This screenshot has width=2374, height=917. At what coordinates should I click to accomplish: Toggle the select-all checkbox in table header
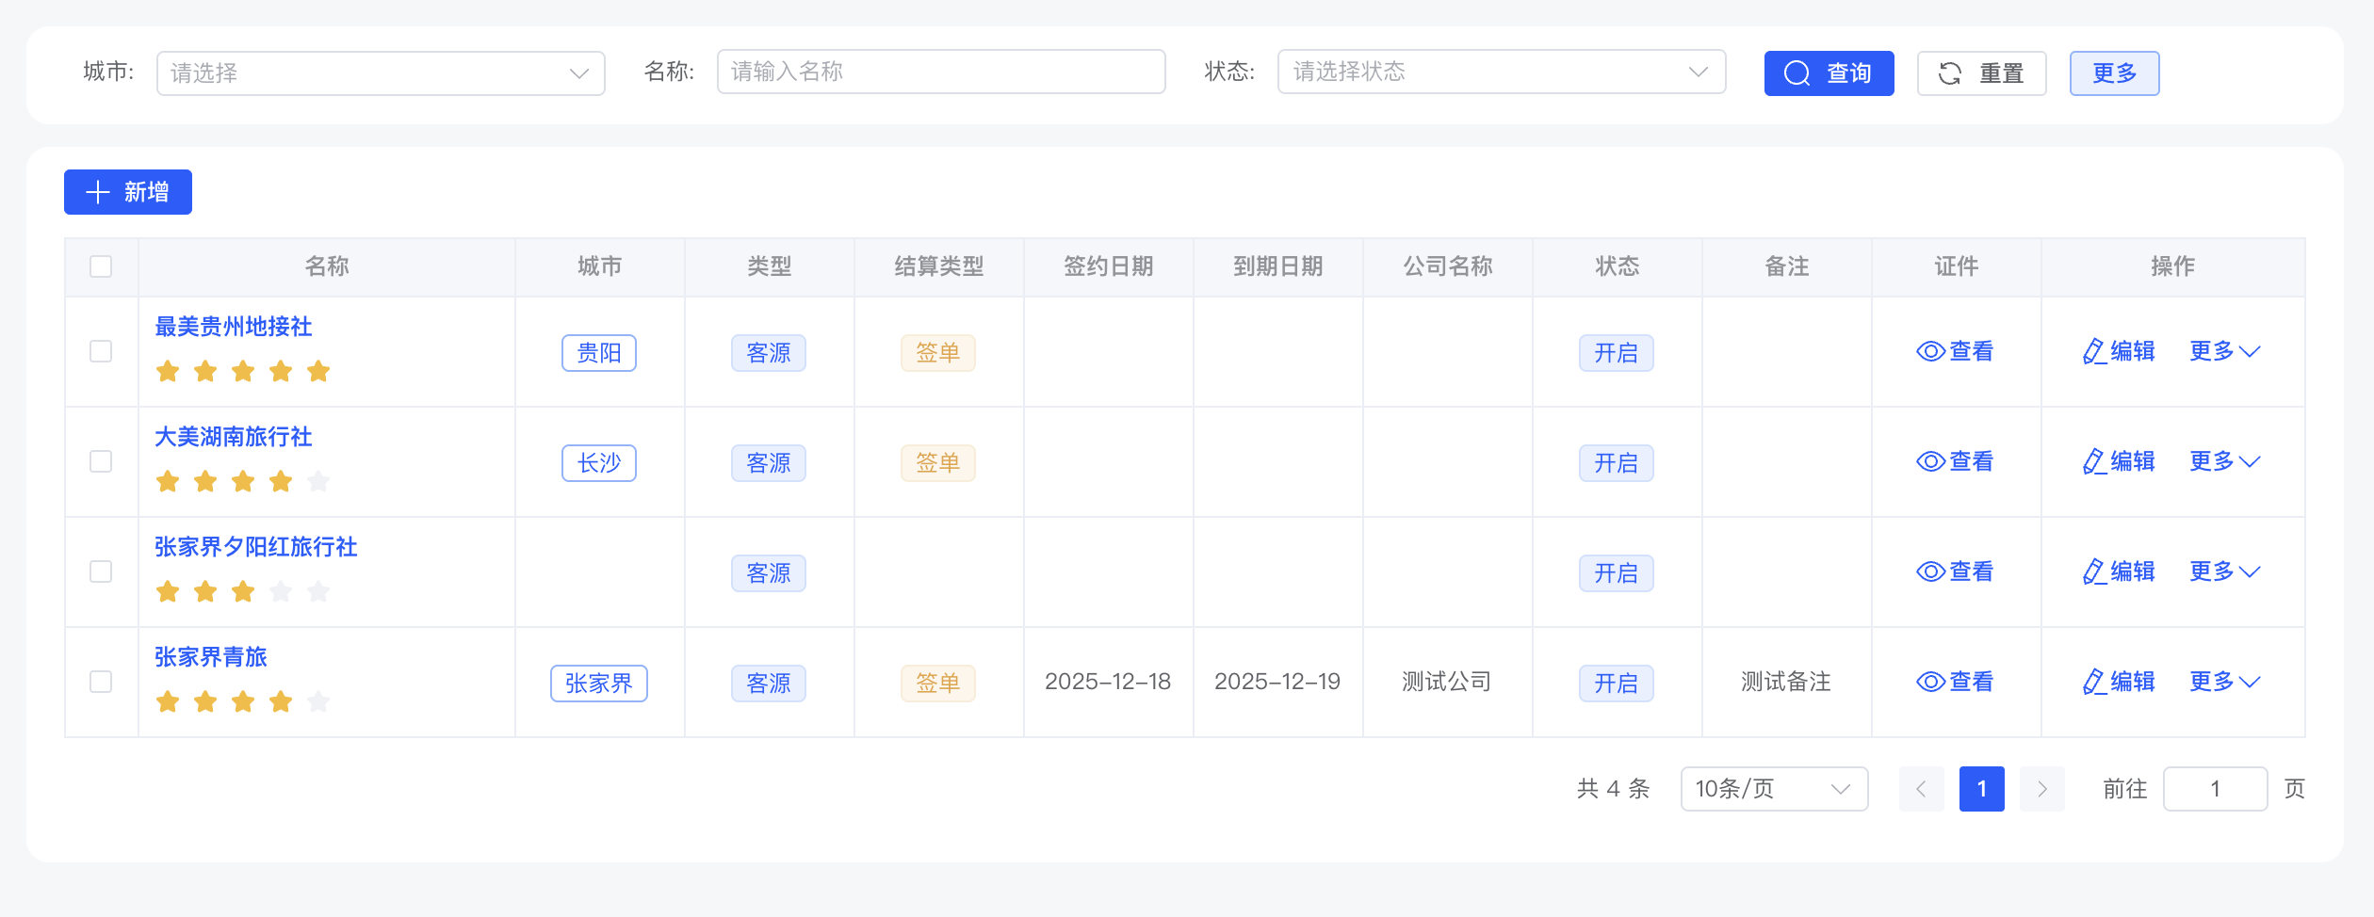pos(101,267)
